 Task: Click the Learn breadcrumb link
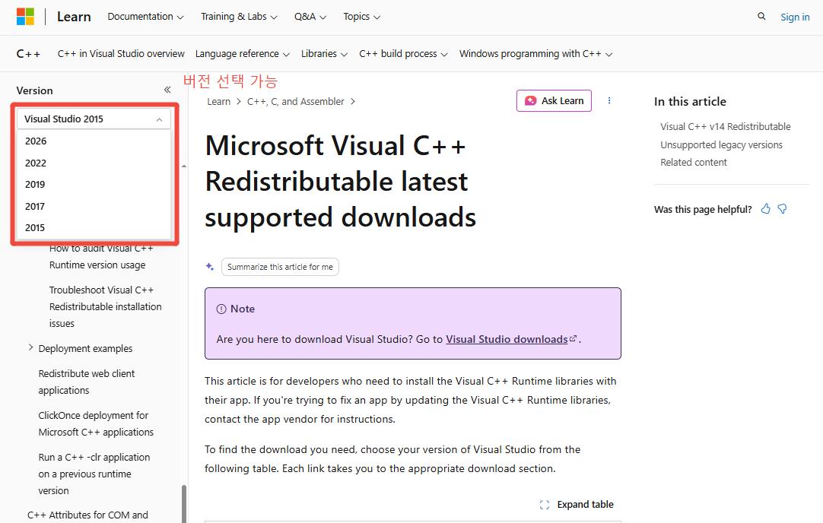[x=218, y=101]
